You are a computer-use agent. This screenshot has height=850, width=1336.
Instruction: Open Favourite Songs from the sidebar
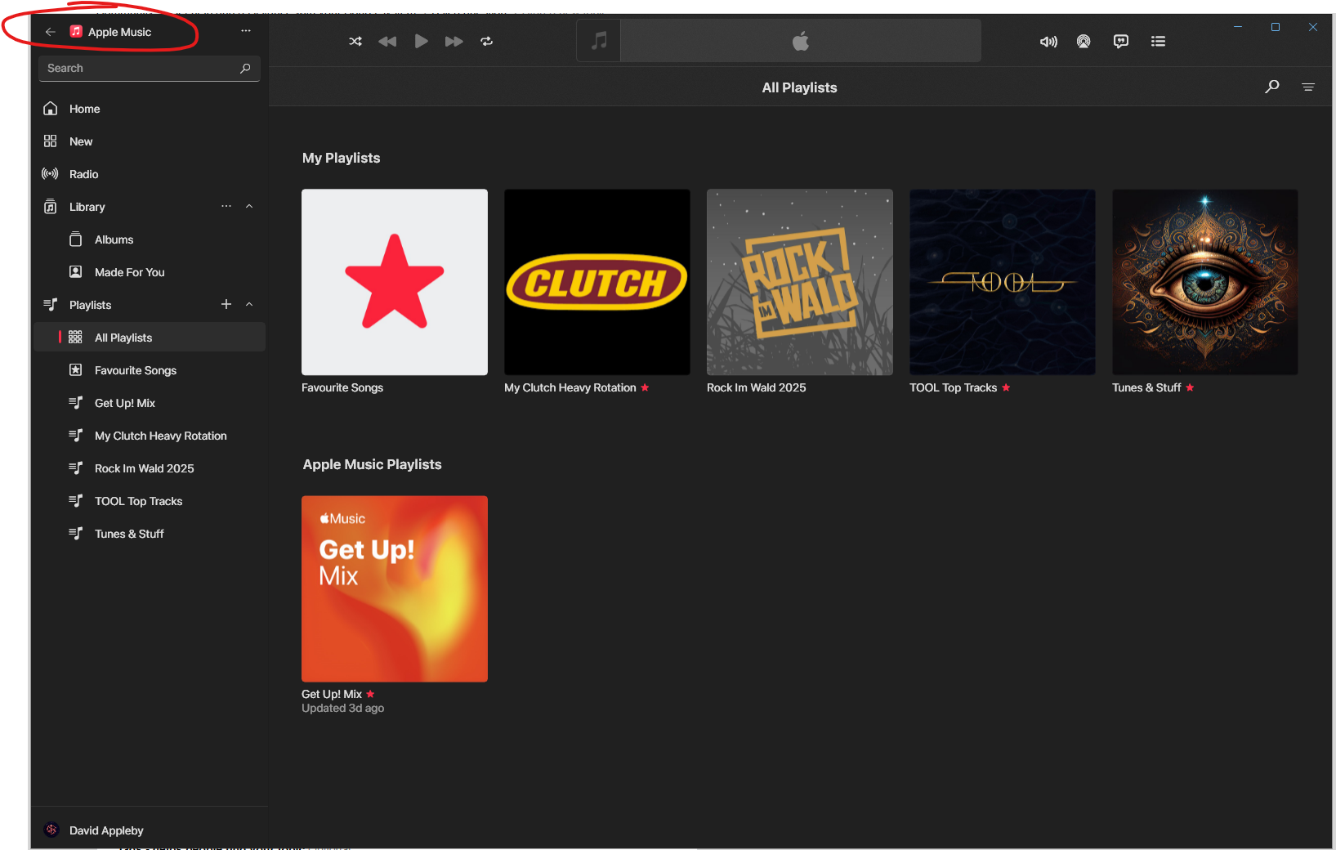tap(150, 370)
